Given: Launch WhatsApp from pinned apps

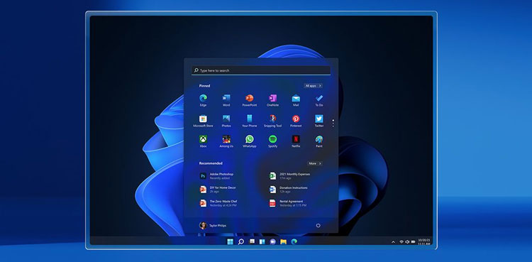Looking at the screenshot, I should coord(250,141).
